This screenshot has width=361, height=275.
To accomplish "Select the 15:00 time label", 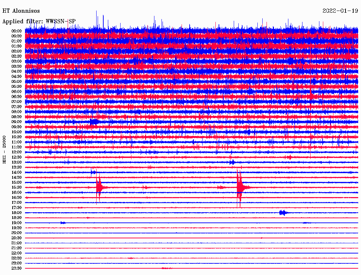I will pyautogui.click(x=17, y=182).
